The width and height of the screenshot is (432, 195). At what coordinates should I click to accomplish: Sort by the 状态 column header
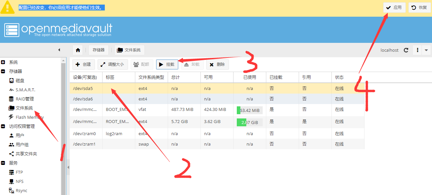348,77
